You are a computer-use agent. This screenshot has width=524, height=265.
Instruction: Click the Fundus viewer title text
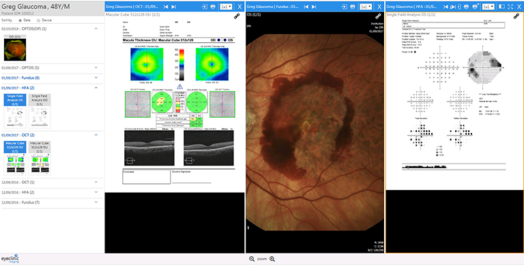click(x=272, y=7)
